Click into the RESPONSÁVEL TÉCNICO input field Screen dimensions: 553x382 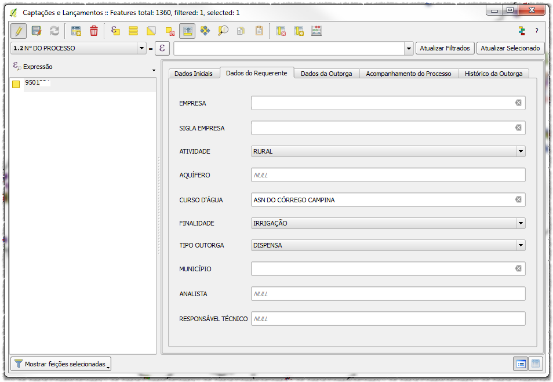(x=388, y=319)
